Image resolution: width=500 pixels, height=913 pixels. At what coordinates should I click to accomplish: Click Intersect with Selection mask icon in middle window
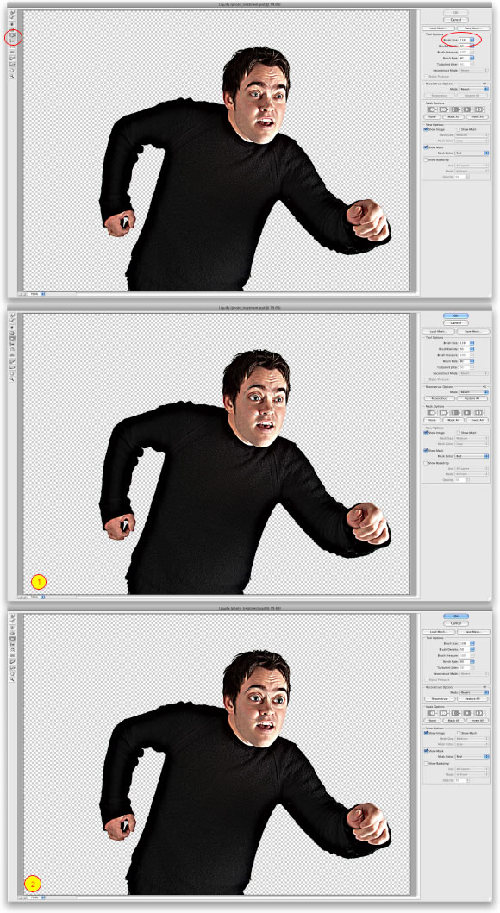pyautogui.click(x=467, y=413)
